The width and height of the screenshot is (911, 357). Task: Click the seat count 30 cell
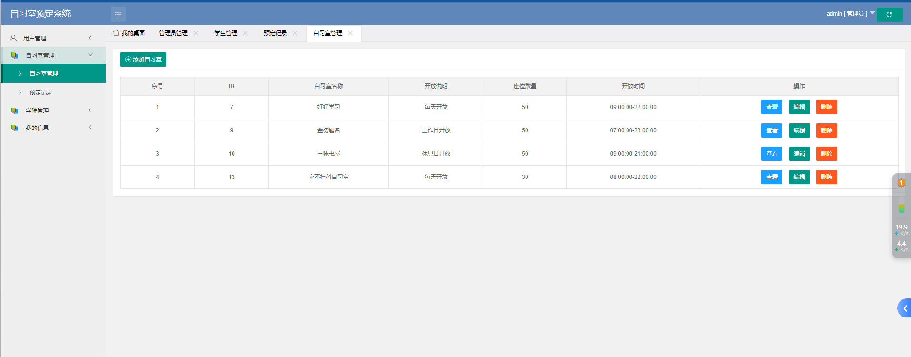click(x=525, y=177)
